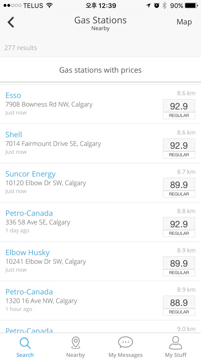Tap the Wi-Fi status icon
Viewport: 201px width, 359px height.
click(x=49, y=6)
